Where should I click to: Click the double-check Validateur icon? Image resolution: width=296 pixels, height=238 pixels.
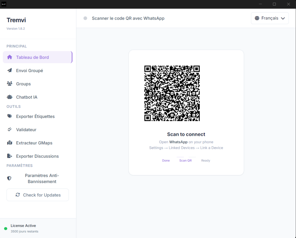click(10, 129)
